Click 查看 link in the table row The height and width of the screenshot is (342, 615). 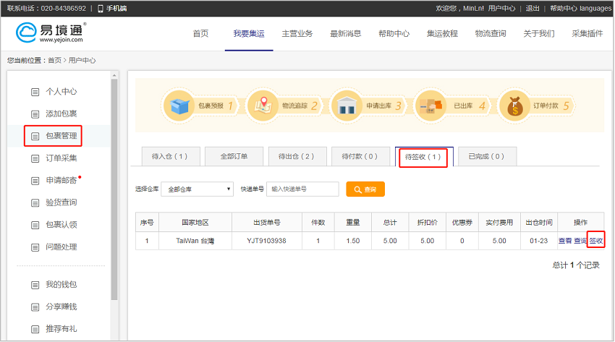point(564,241)
